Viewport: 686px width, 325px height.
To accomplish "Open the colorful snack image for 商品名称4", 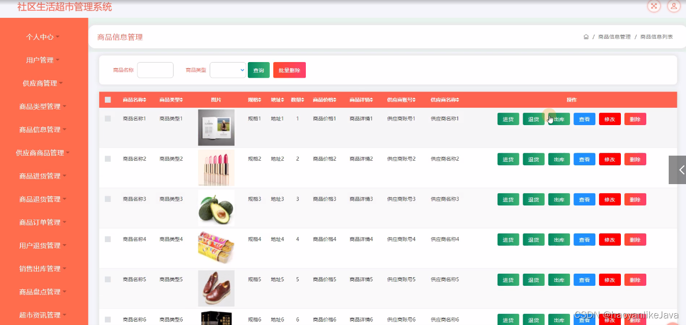I will coord(216,248).
